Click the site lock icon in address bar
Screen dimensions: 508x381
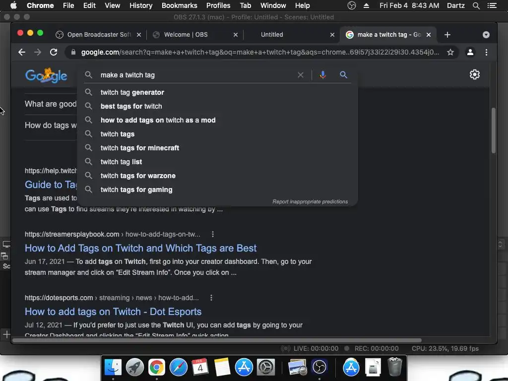pos(73,52)
